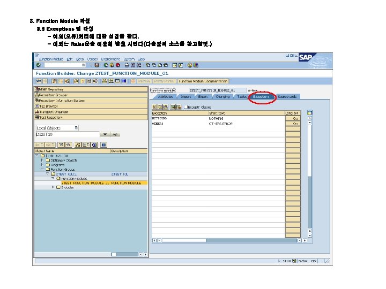Viewport: 386px width, 289px height.
Task: Click the Check syntax icon
Action: 76,81
